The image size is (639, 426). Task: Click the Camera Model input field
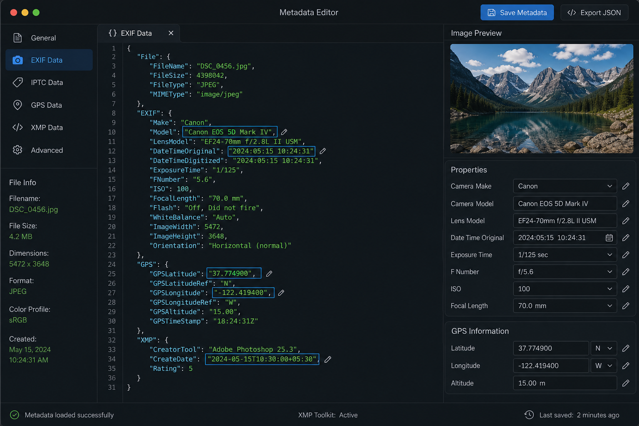pos(565,204)
